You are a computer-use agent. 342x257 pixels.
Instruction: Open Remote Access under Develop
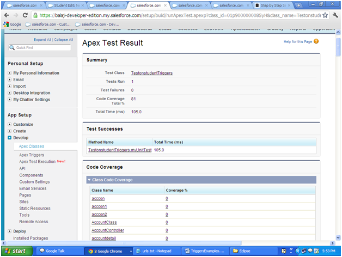34,222
